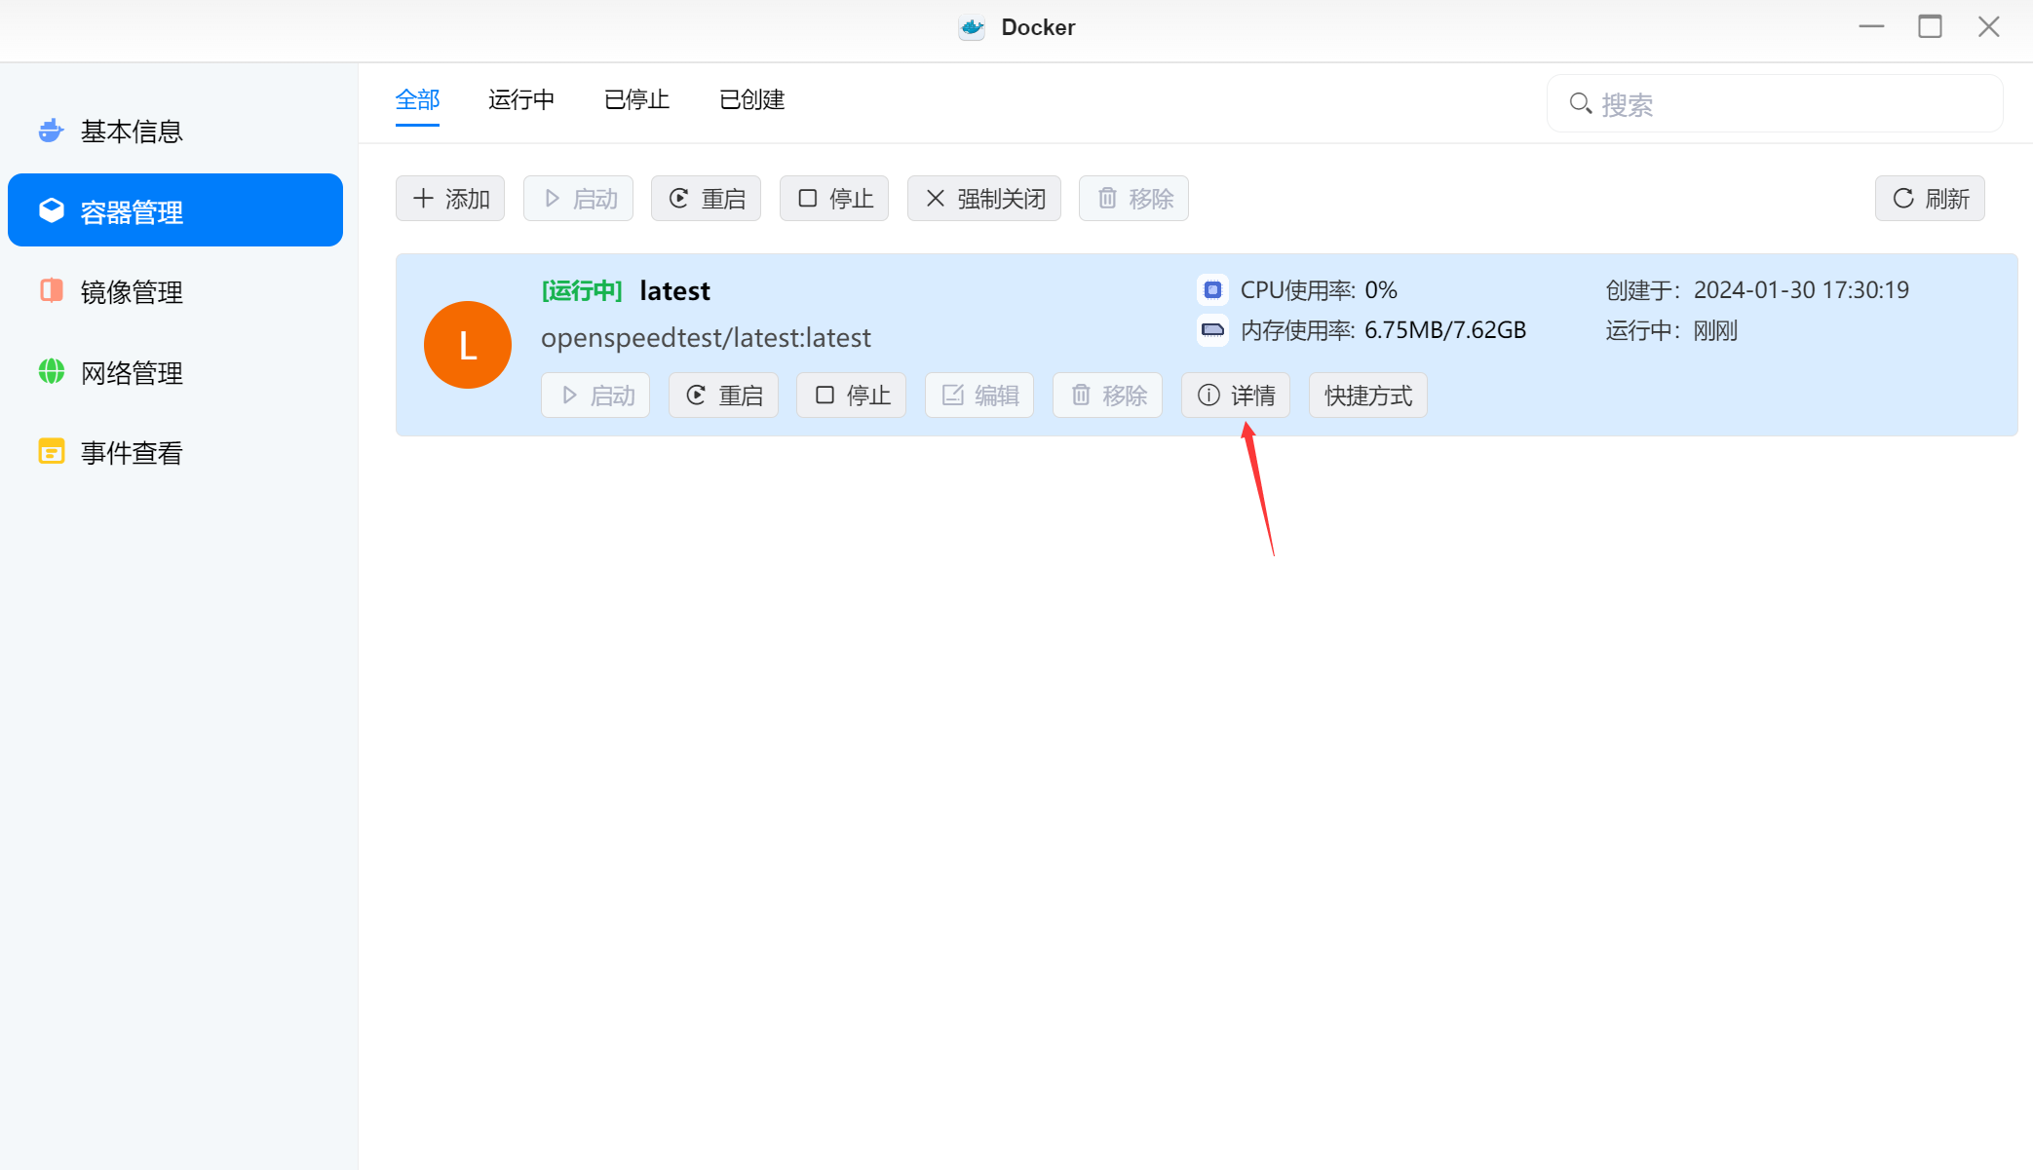Click 重启 in the container row

tap(723, 396)
